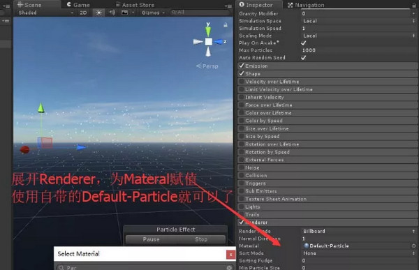The height and width of the screenshot is (270, 419).
Task: Toggle the scene gizmo lock icon
Action: [x=226, y=25]
